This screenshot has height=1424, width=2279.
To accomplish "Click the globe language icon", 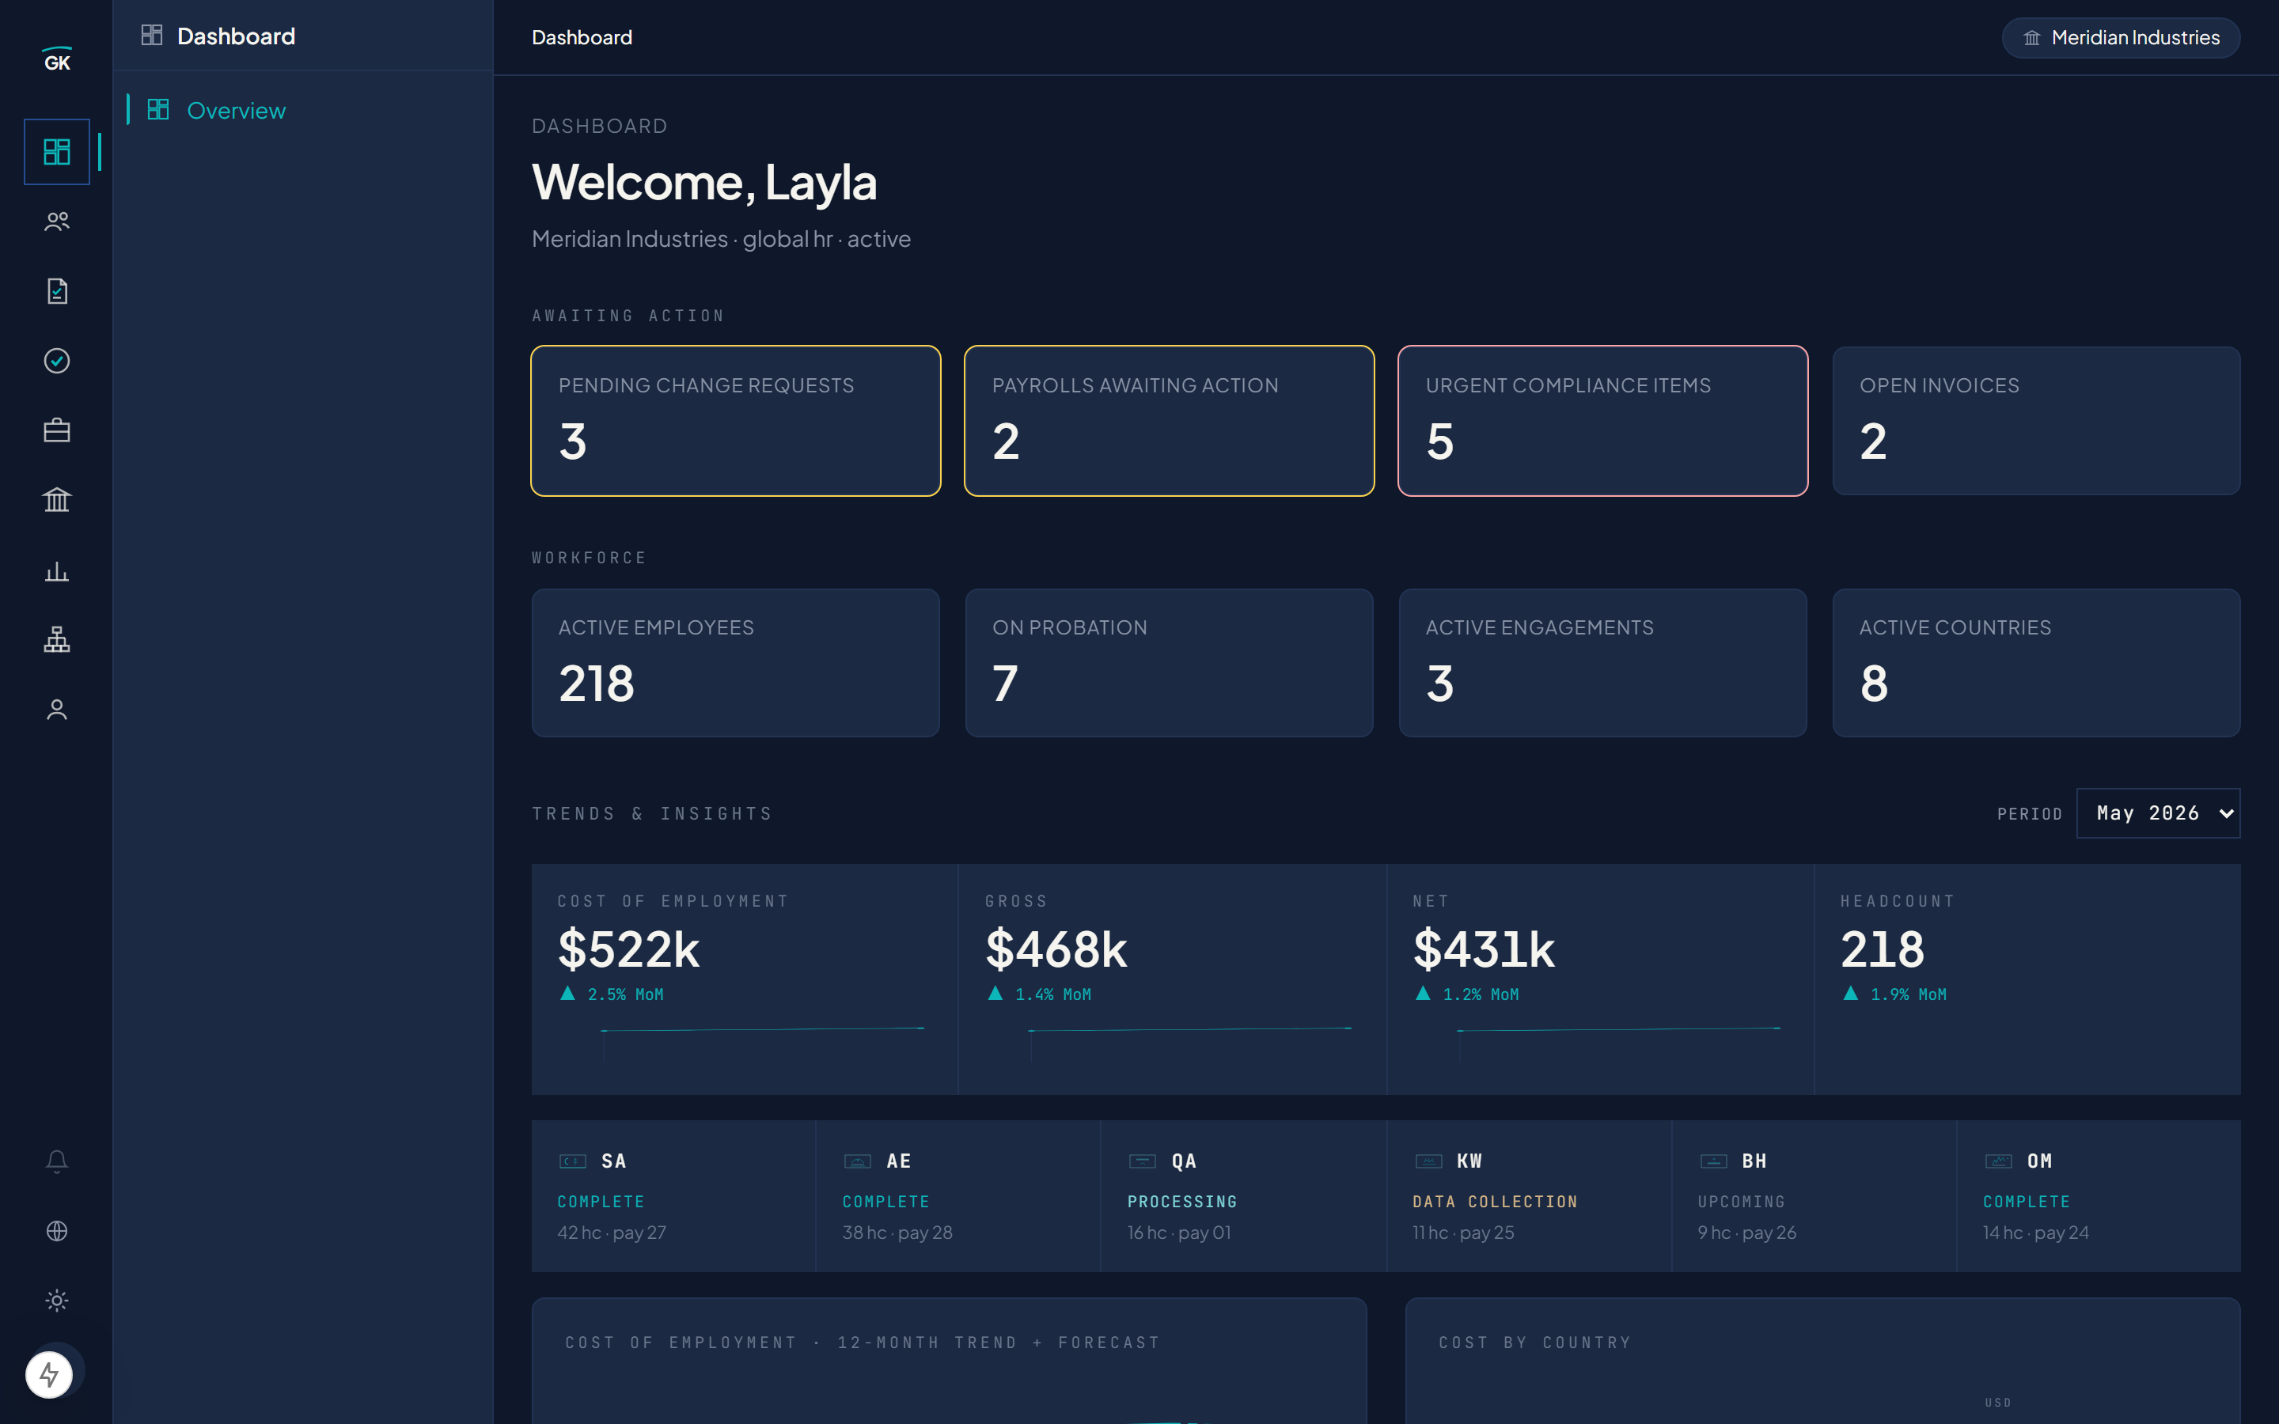I will (x=56, y=1231).
